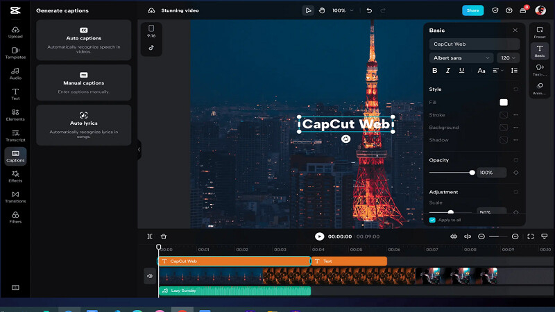555x312 pixels.
Task: Switch to the Basic text tab
Action: coord(540,51)
